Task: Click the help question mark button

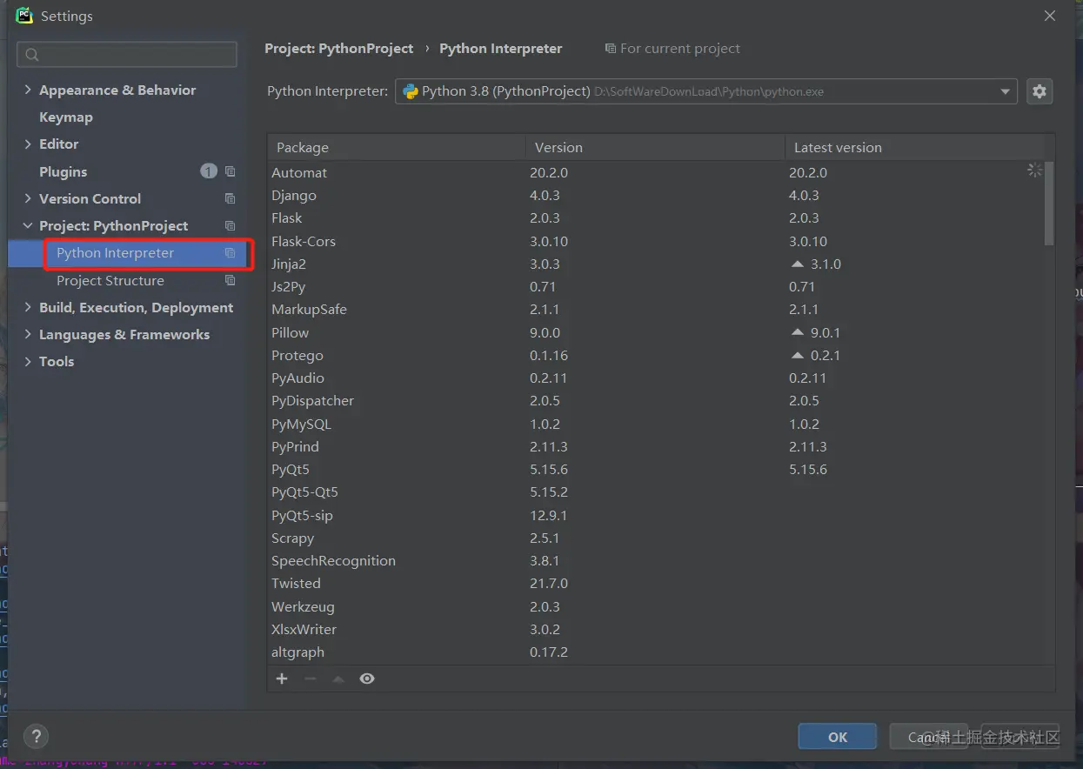Action: click(36, 736)
